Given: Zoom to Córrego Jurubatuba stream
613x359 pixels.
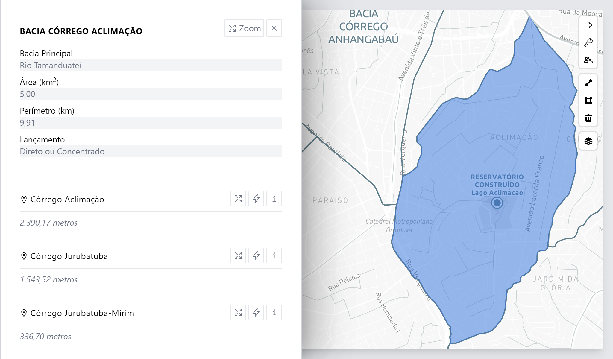Looking at the screenshot, I should (238, 255).
